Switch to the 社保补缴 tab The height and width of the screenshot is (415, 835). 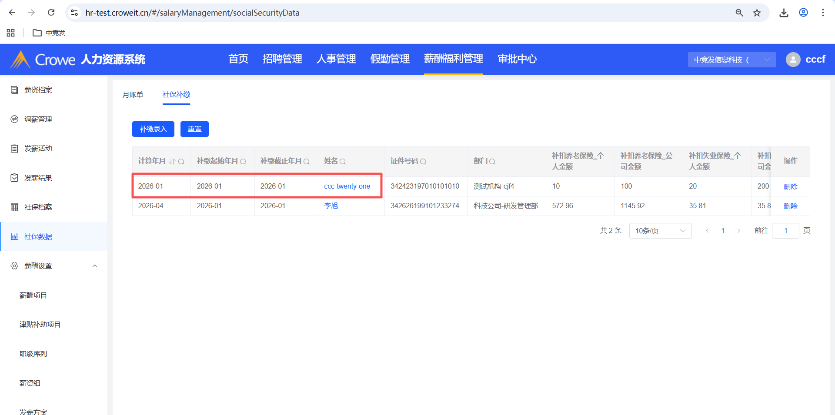click(176, 95)
